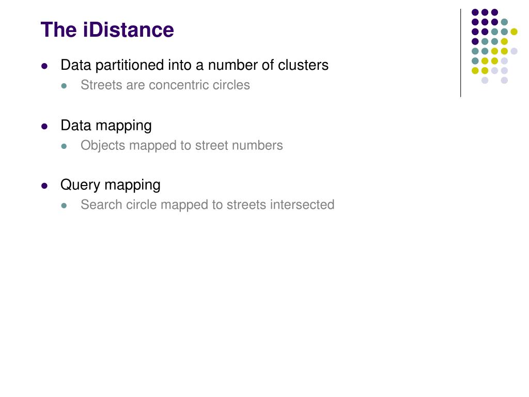Click the 'Streets are concentric circles' sub-bullet
Screen dimensions: 529x397
(165, 85)
